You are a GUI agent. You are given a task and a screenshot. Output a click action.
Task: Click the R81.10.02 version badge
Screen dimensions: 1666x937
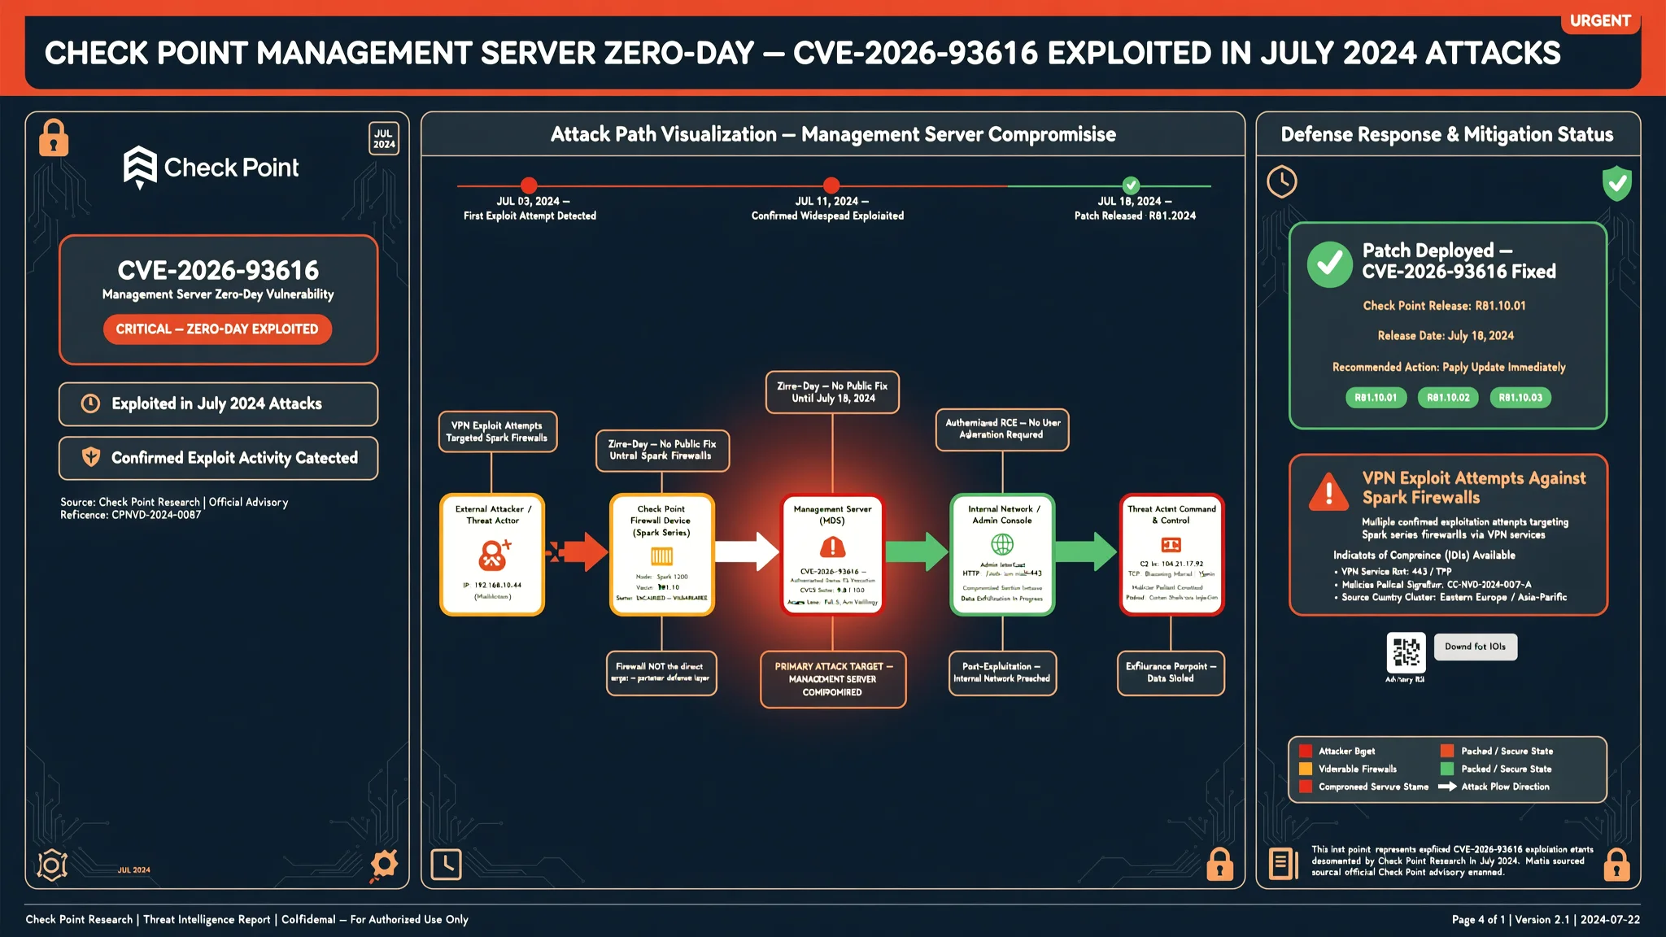[1448, 398]
